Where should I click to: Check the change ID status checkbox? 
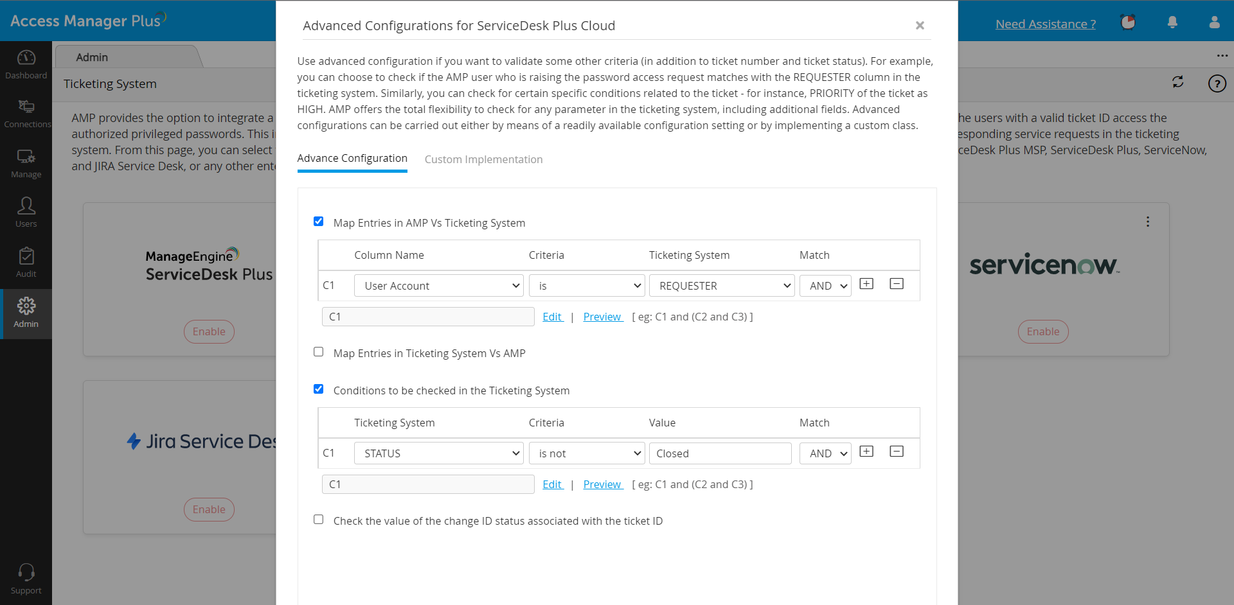pyautogui.click(x=319, y=520)
